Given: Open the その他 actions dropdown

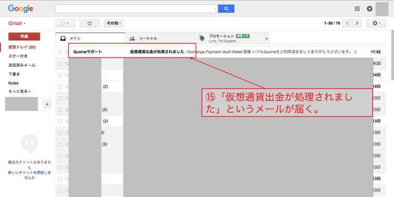Looking at the screenshot, I should click(114, 23).
